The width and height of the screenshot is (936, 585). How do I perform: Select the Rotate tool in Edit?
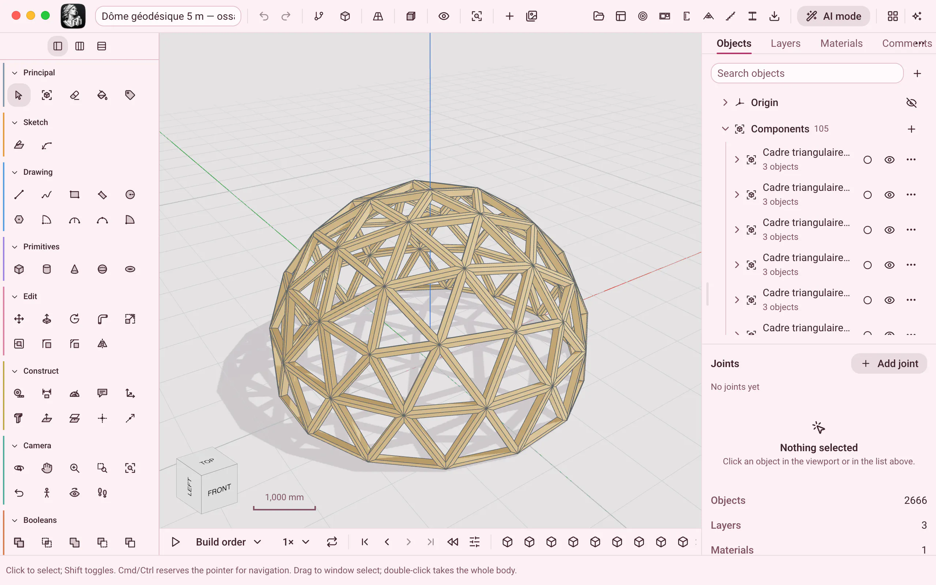tap(74, 319)
